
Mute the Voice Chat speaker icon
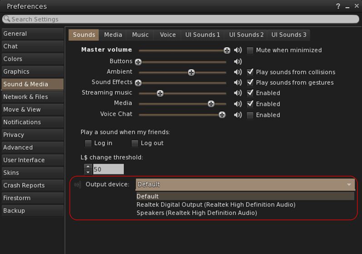point(238,115)
